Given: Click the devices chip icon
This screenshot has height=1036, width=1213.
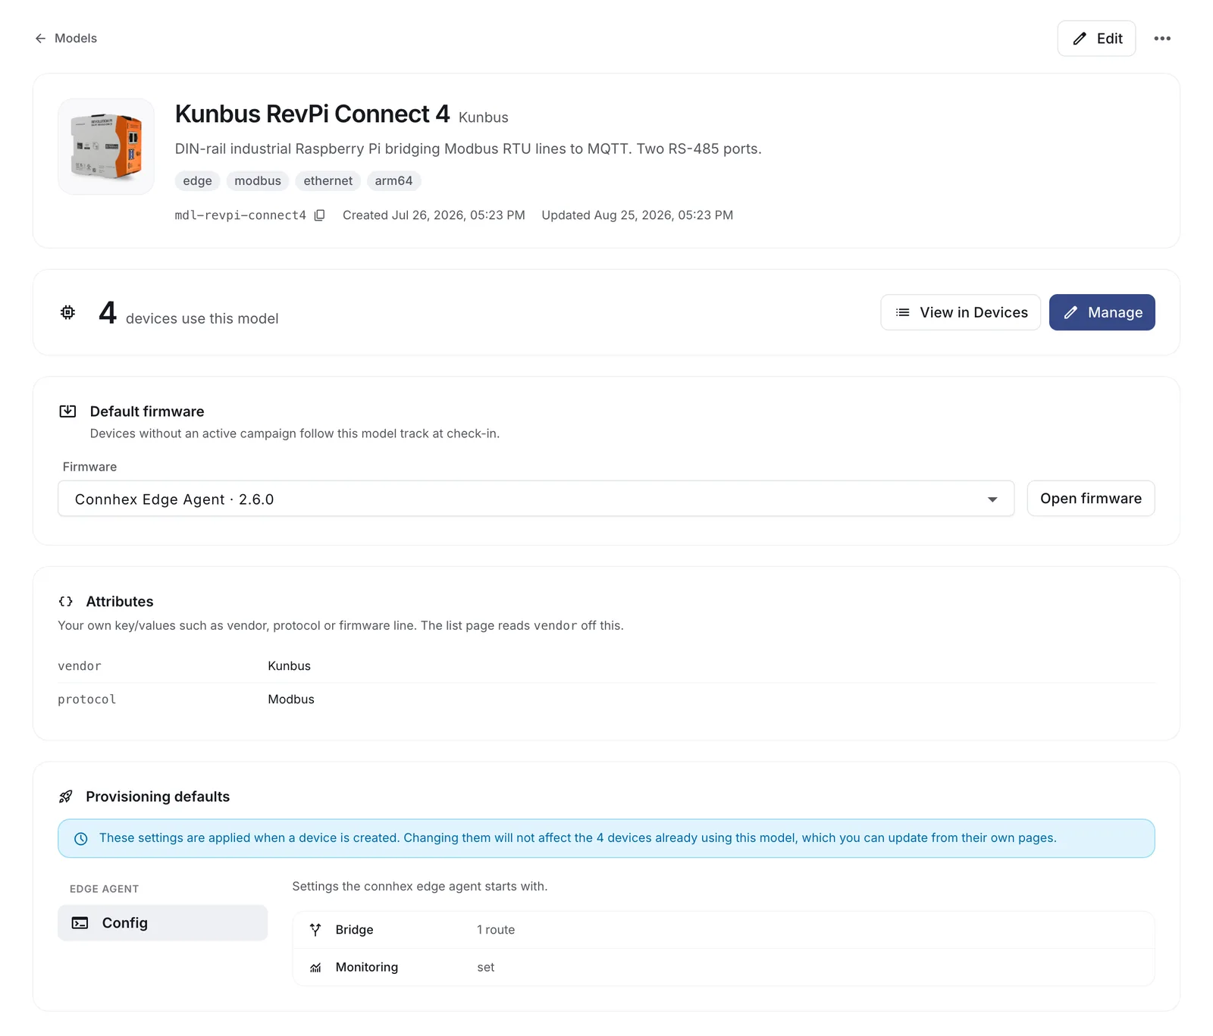Looking at the screenshot, I should (x=68, y=312).
